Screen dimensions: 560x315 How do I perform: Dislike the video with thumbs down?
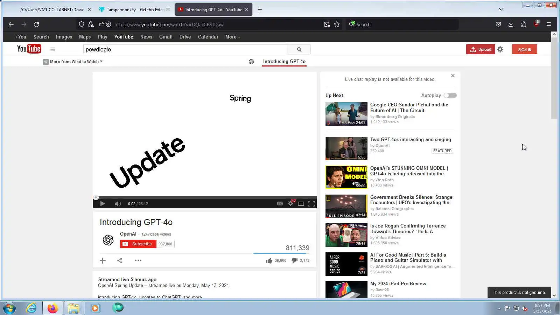[x=295, y=260]
